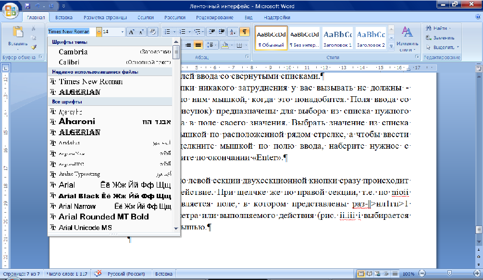Switch to the Рецензирование tab
Screen dimensions: 483x280
[x=215, y=18]
